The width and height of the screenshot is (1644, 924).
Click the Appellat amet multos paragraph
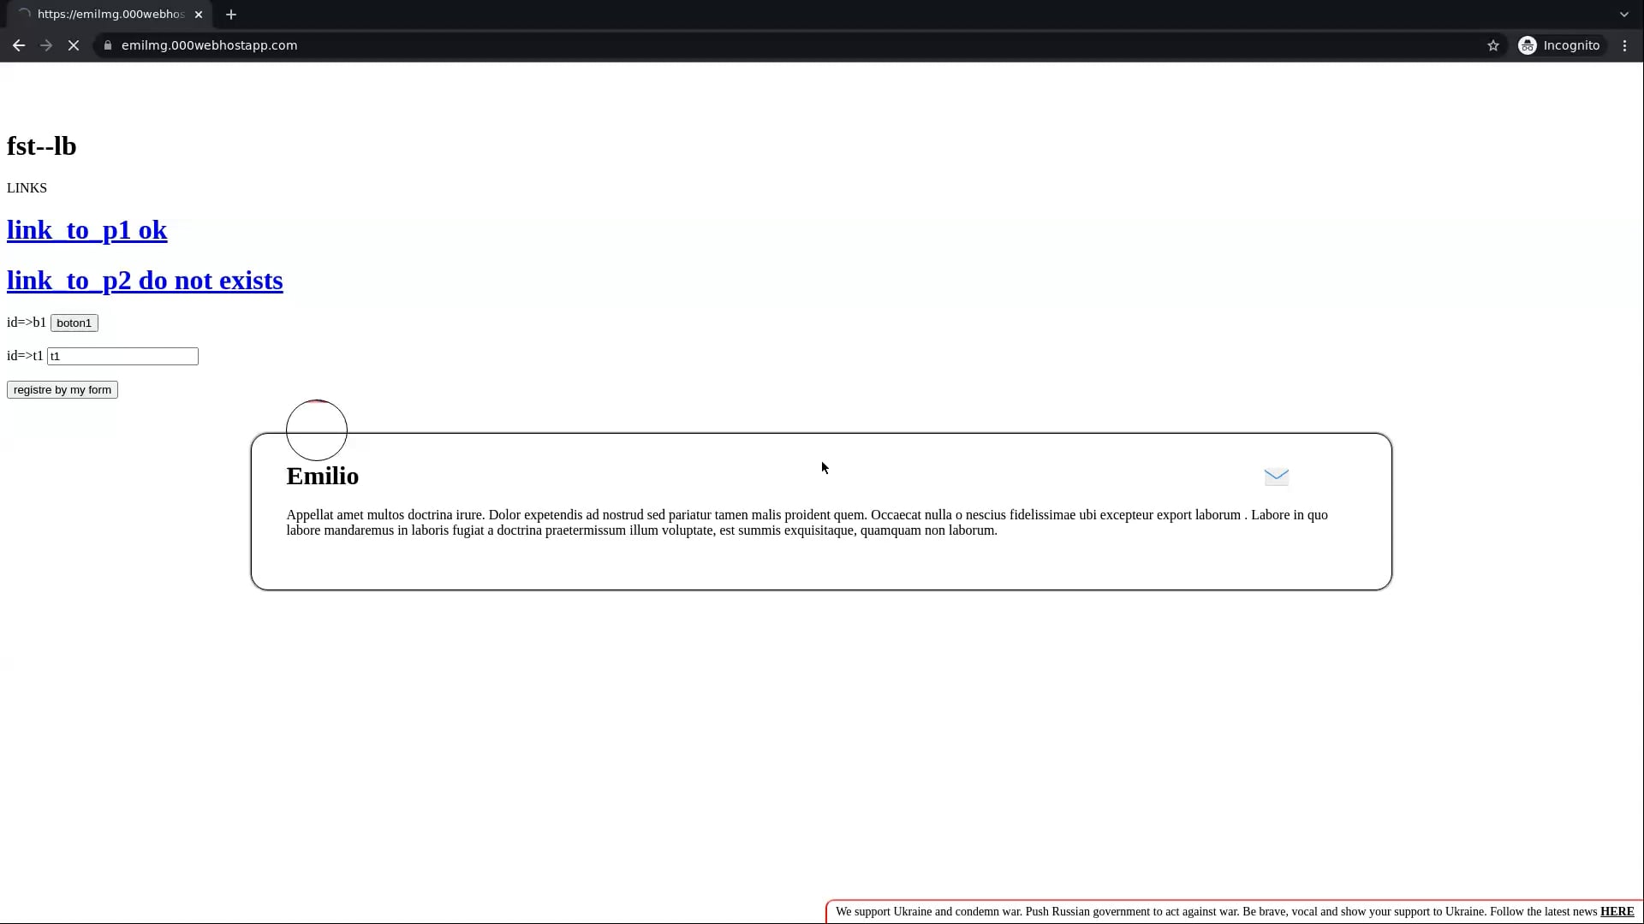tap(807, 523)
